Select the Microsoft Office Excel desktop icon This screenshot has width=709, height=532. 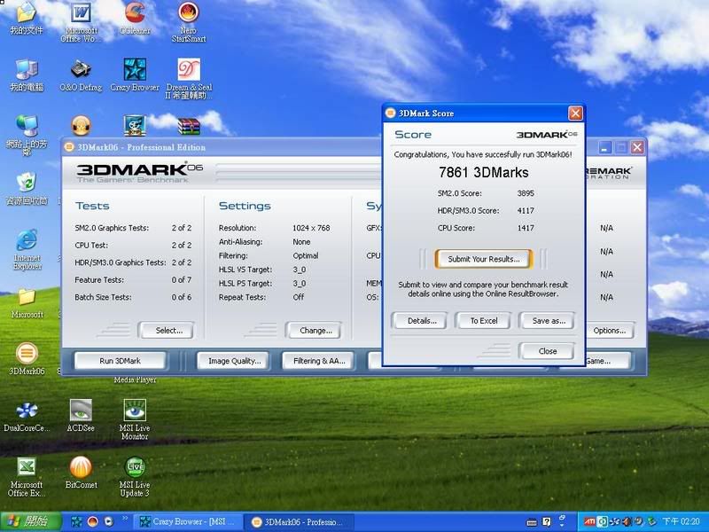pos(27,466)
